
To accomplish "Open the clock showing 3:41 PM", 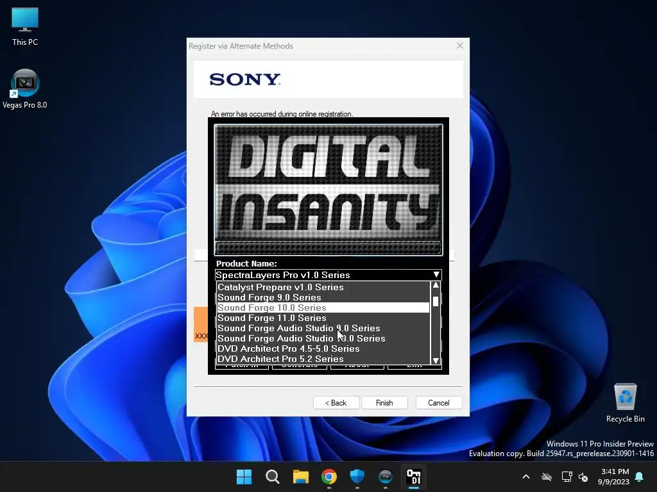I will [613, 477].
